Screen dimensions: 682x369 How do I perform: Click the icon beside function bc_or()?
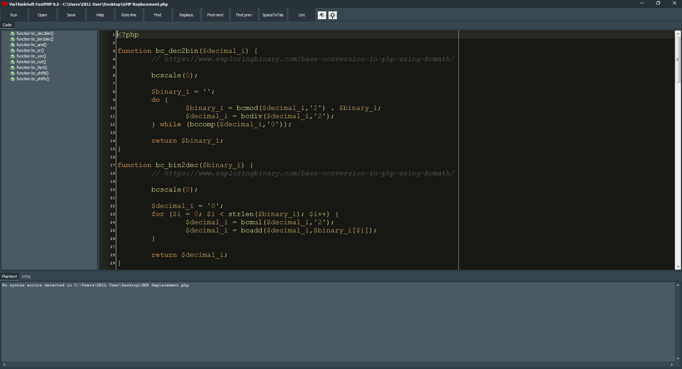coord(12,50)
